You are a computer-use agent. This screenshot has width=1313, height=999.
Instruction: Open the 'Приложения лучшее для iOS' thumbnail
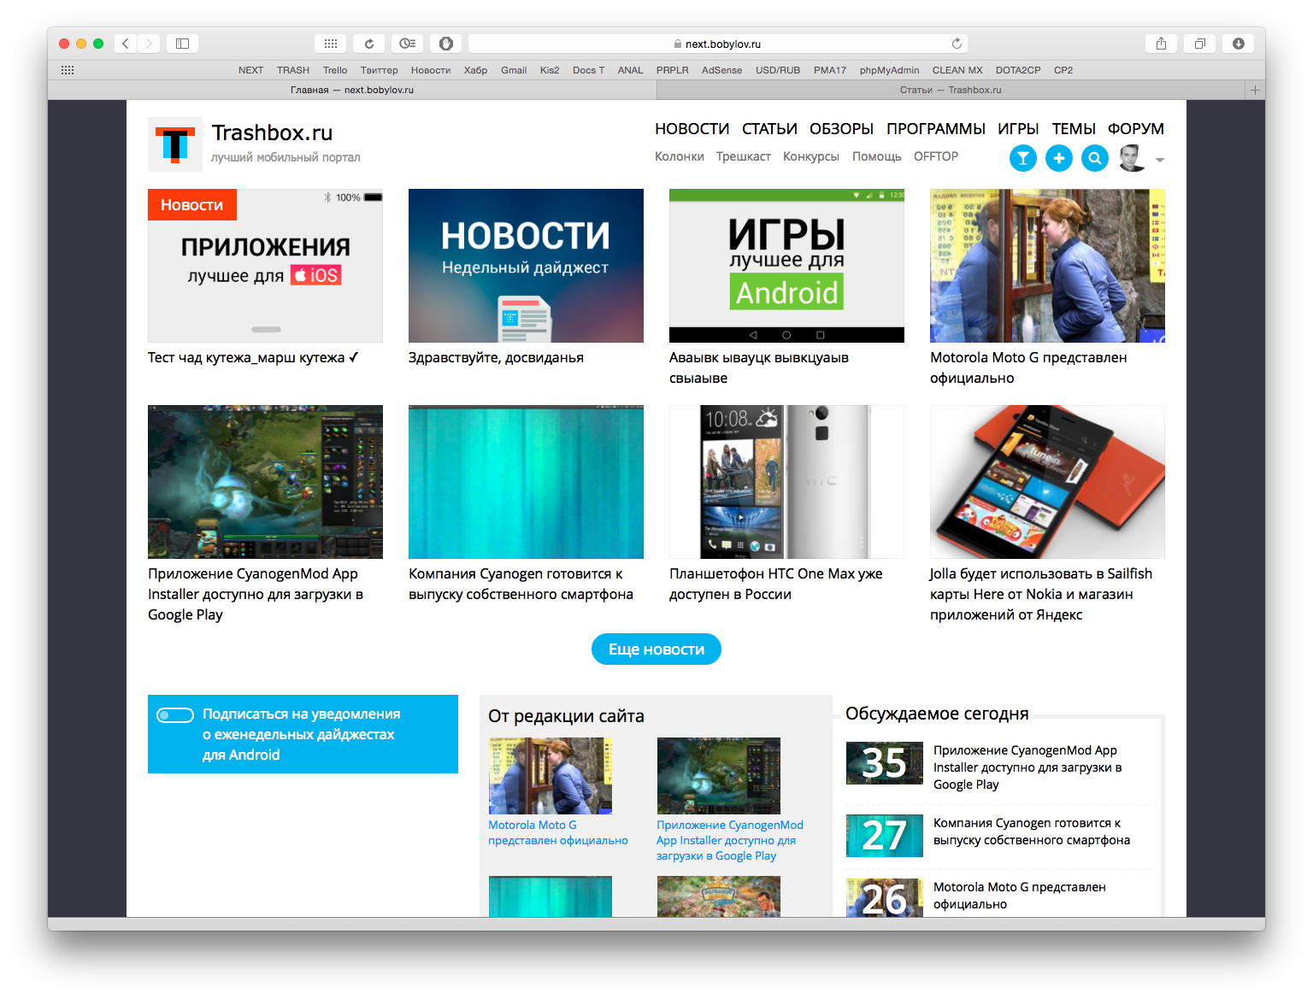tap(265, 266)
